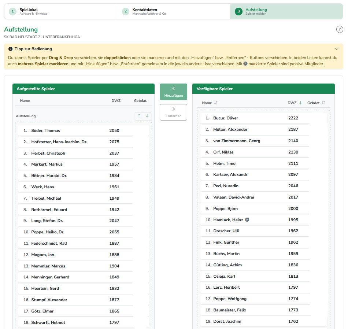Select Valean, David-Andrei row

(x=264, y=197)
